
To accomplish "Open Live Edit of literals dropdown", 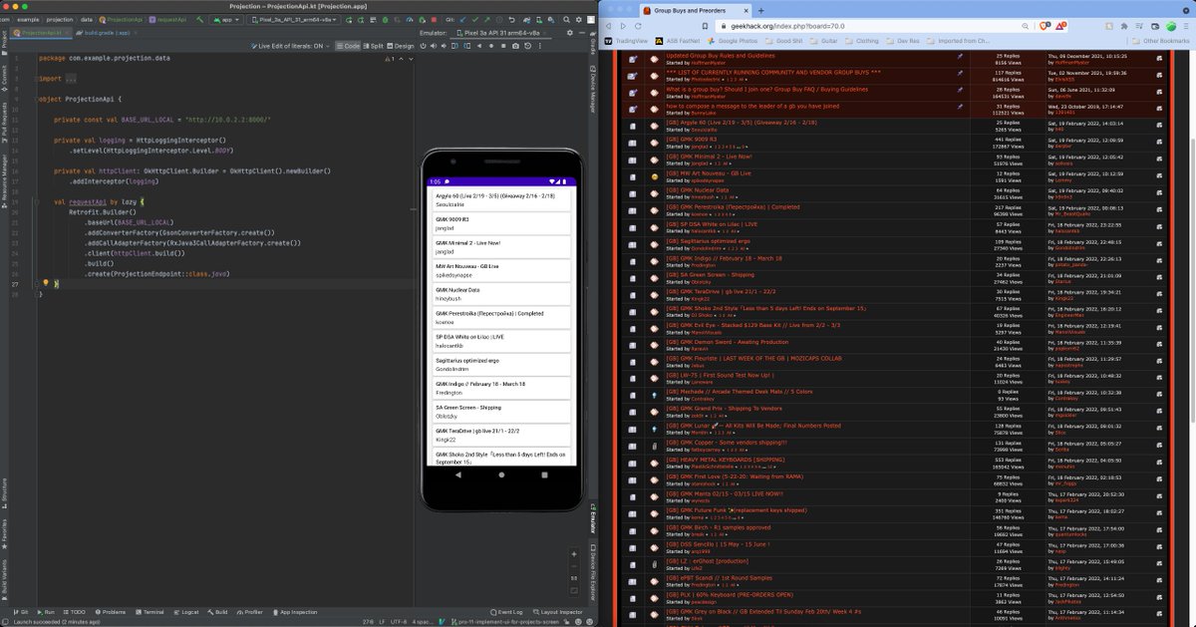I will click(x=290, y=46).
